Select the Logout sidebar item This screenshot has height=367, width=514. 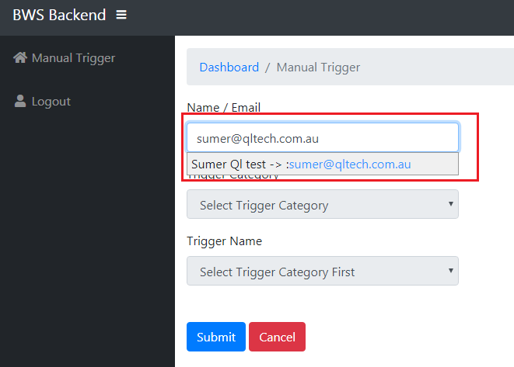51,102
